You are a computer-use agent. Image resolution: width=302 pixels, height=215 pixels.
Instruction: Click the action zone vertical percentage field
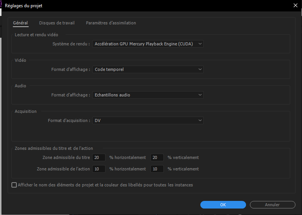pos(157,169)
